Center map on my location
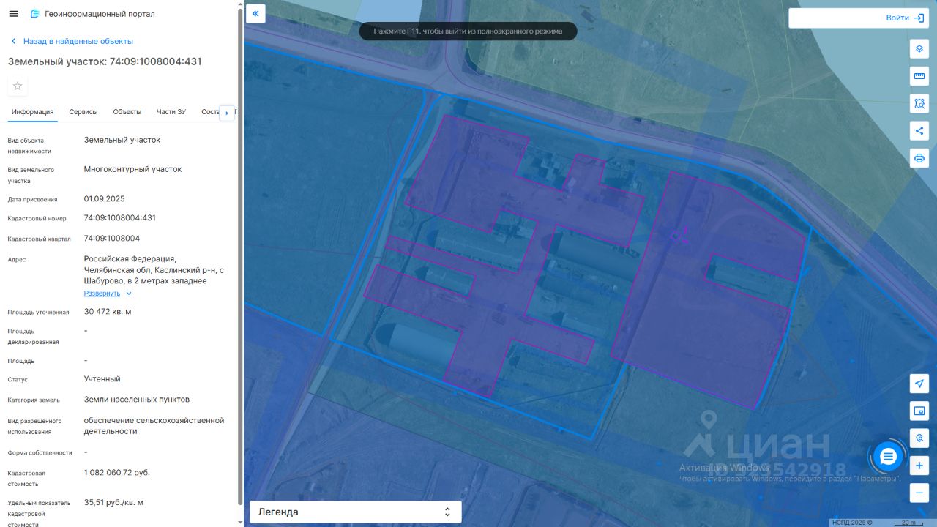The width and height of the screenshot is (937, 527). (919, 383)
